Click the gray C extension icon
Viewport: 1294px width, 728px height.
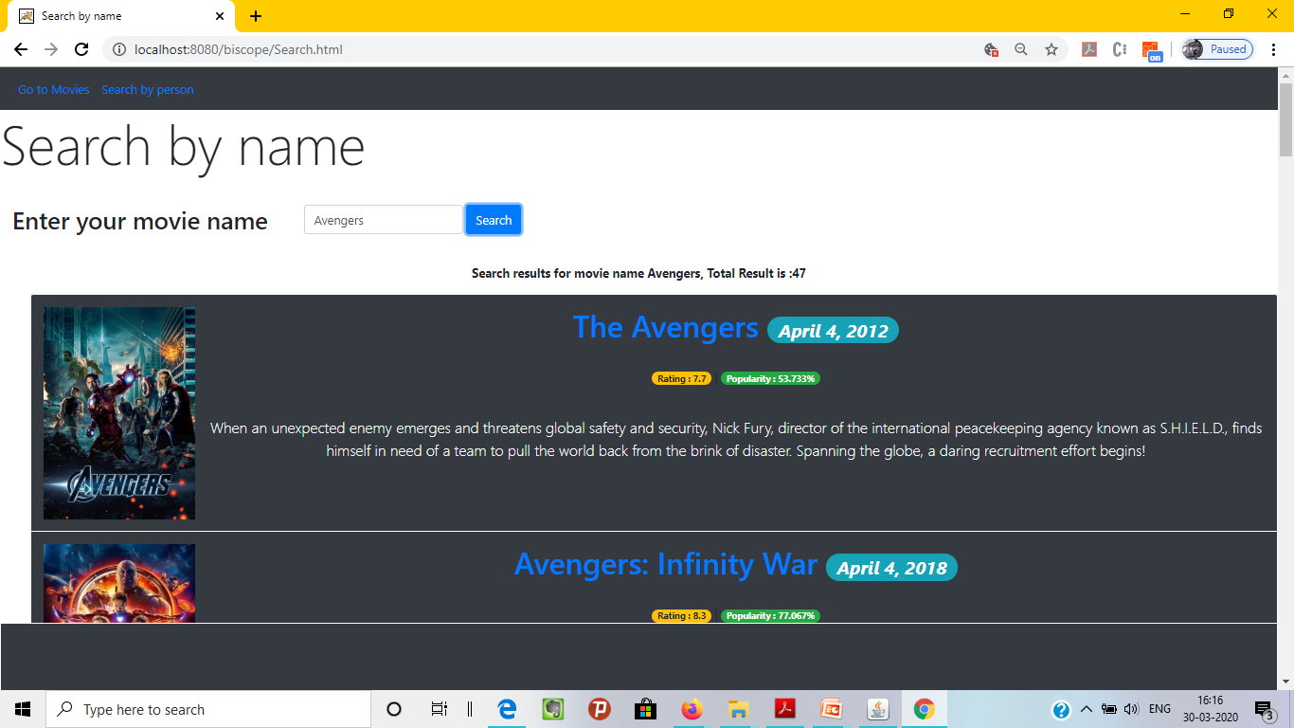pyautogui.click(x=1120, y=49)
